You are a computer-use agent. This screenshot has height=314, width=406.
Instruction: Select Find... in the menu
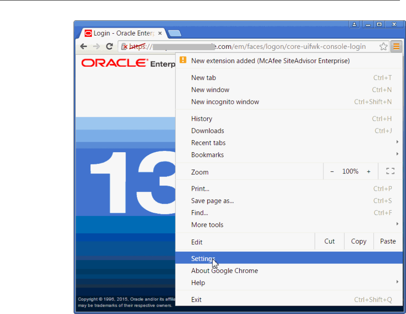(x=289, y=213)
